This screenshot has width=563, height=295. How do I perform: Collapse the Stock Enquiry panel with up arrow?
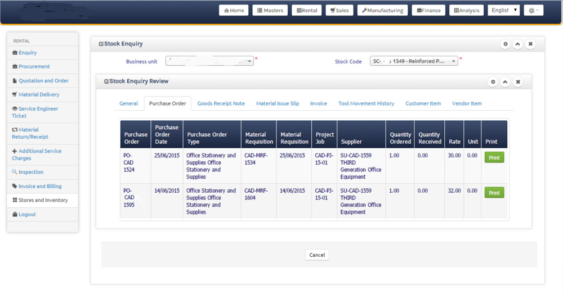pyautogui.click(x=518, y=44)
